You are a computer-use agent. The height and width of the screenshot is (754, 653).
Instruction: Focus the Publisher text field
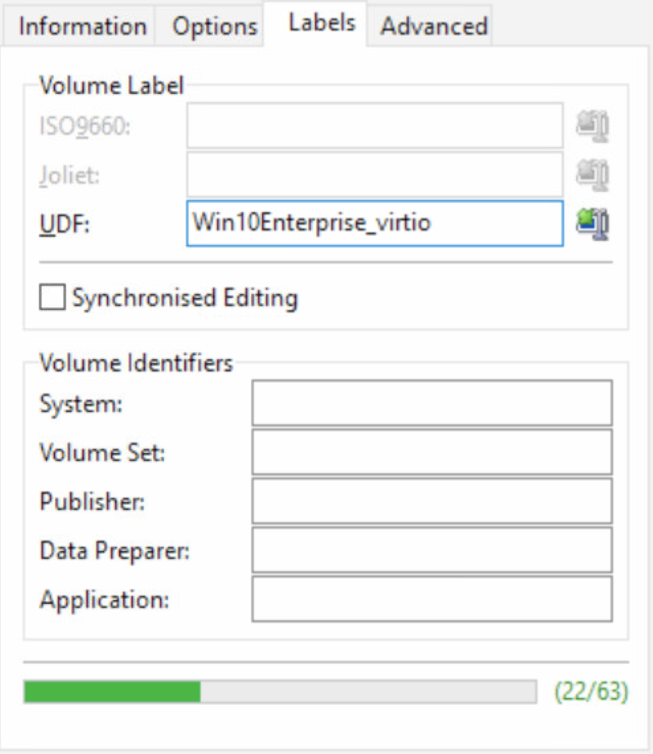pos(431,501)
